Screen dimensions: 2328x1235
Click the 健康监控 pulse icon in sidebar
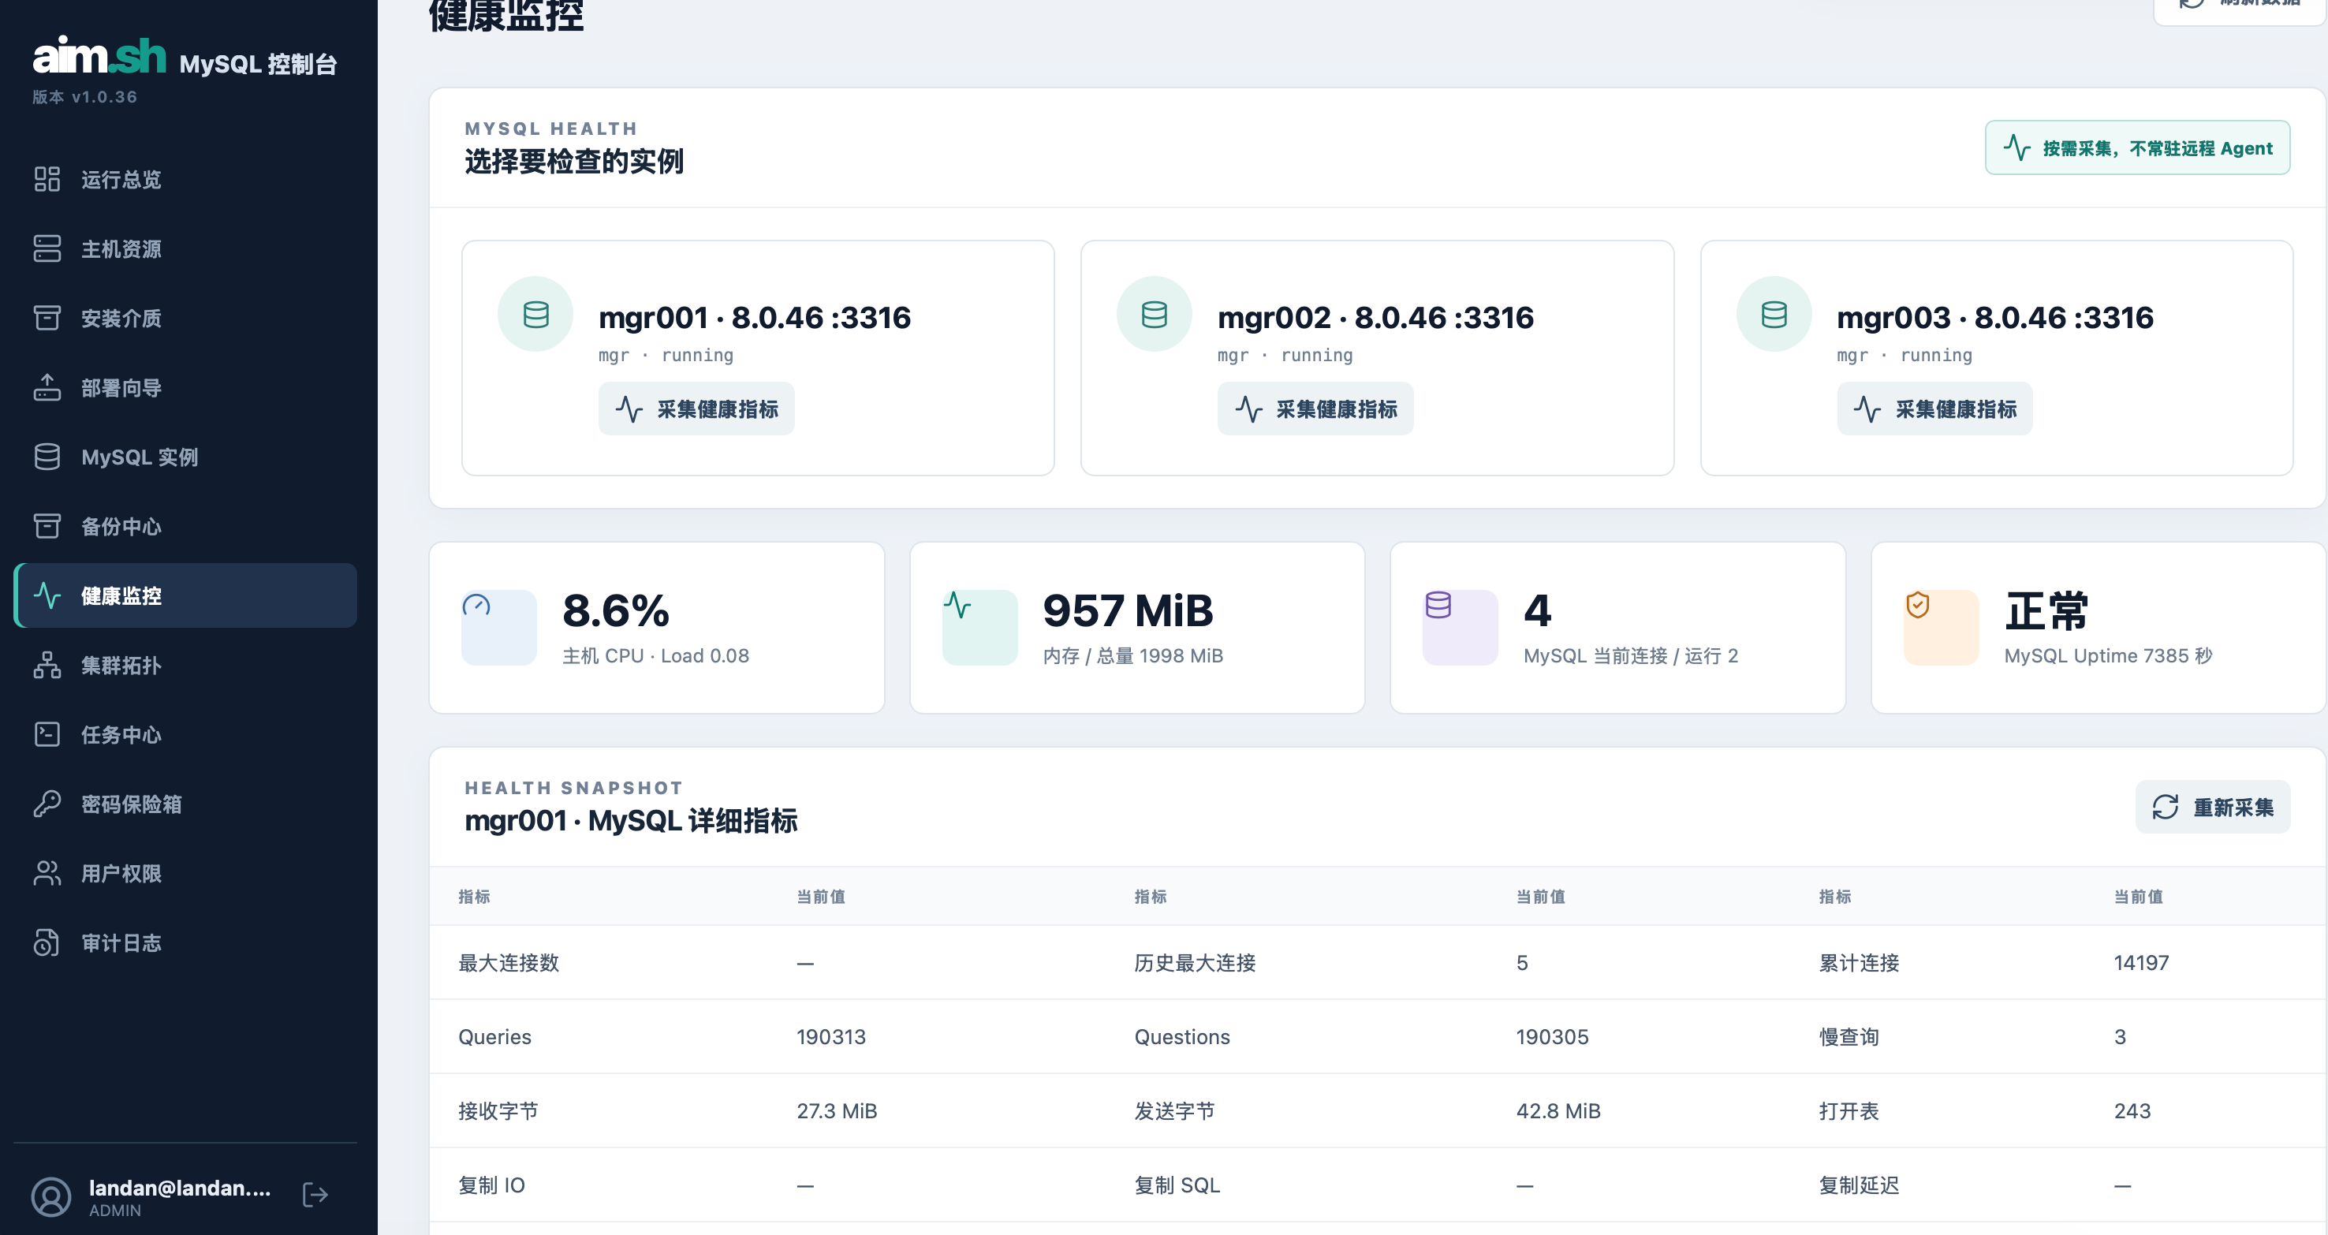[x=47, y=595]
